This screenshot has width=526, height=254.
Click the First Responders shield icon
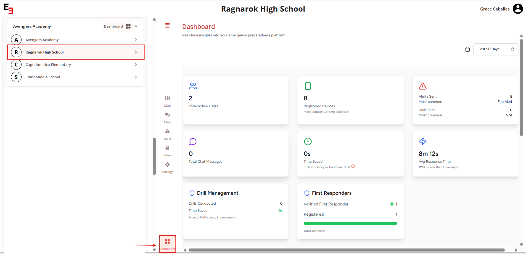307,193
